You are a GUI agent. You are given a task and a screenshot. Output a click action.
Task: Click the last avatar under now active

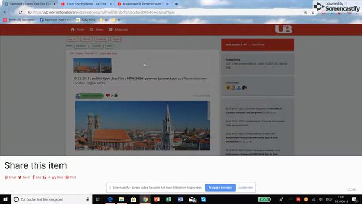pyautogui.click(x=244, y=88)
